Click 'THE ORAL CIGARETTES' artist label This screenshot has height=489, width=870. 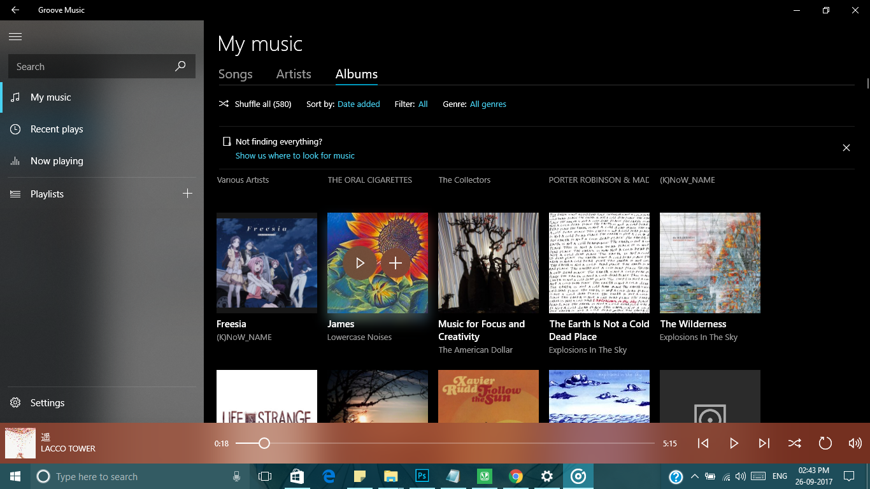click(x=369, y=180)
